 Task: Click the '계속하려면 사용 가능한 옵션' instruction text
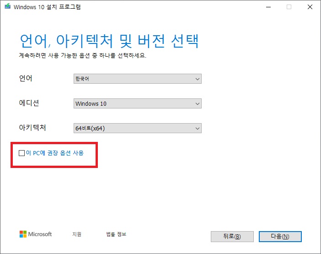click(82, 55)
